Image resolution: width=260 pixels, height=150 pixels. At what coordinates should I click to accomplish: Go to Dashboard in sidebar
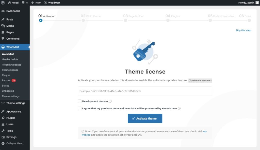[x=13, y=11]
